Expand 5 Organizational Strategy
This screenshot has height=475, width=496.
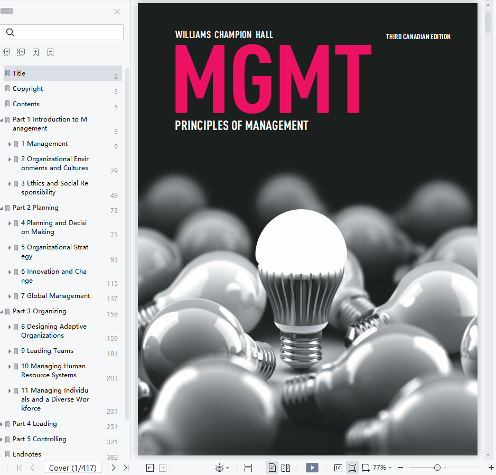point(10,247)
